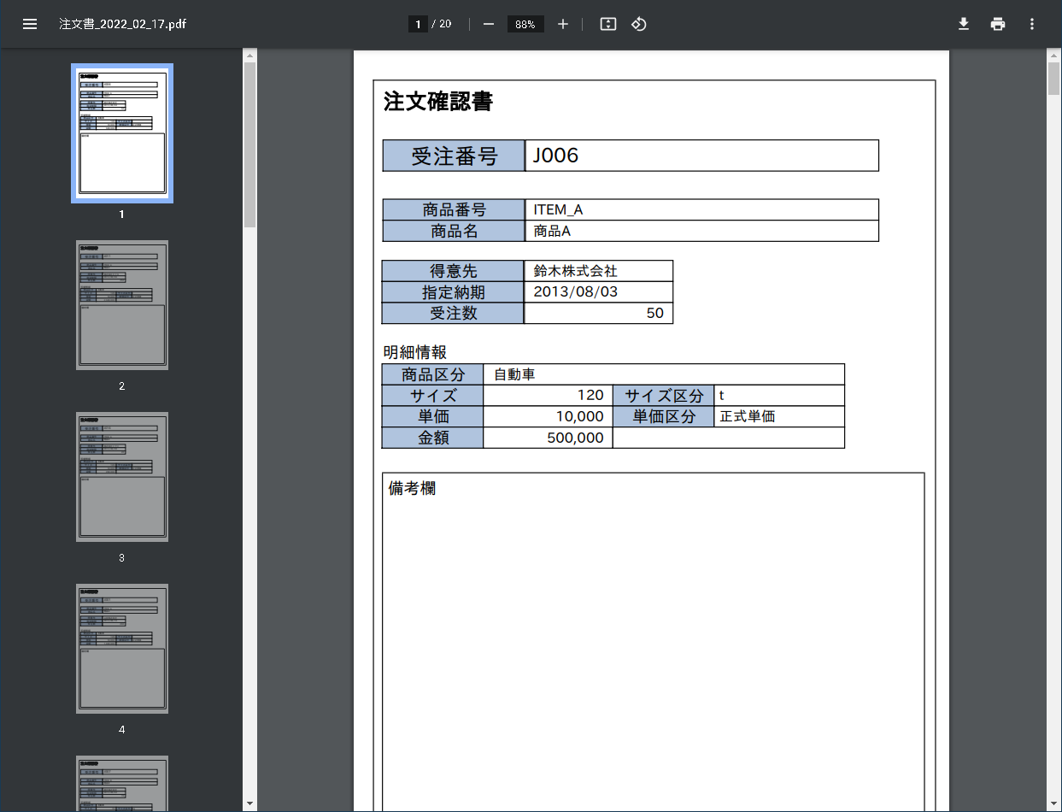1062x812 pixels.
Task: Click the 商品名 label cell
Action: click(x=454, y=231)
